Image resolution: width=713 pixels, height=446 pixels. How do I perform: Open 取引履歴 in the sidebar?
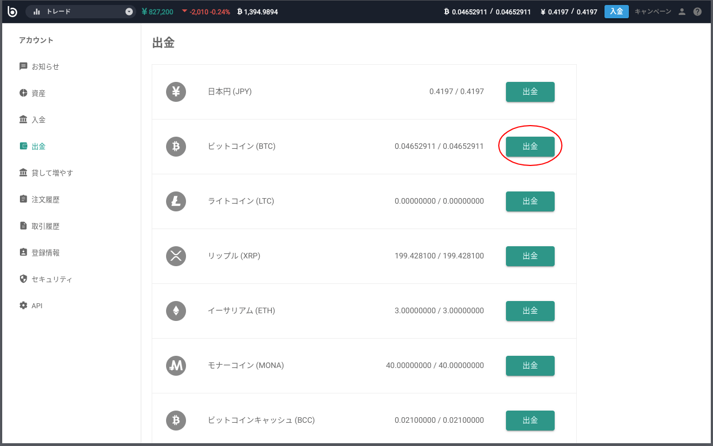tap(45, 226)
